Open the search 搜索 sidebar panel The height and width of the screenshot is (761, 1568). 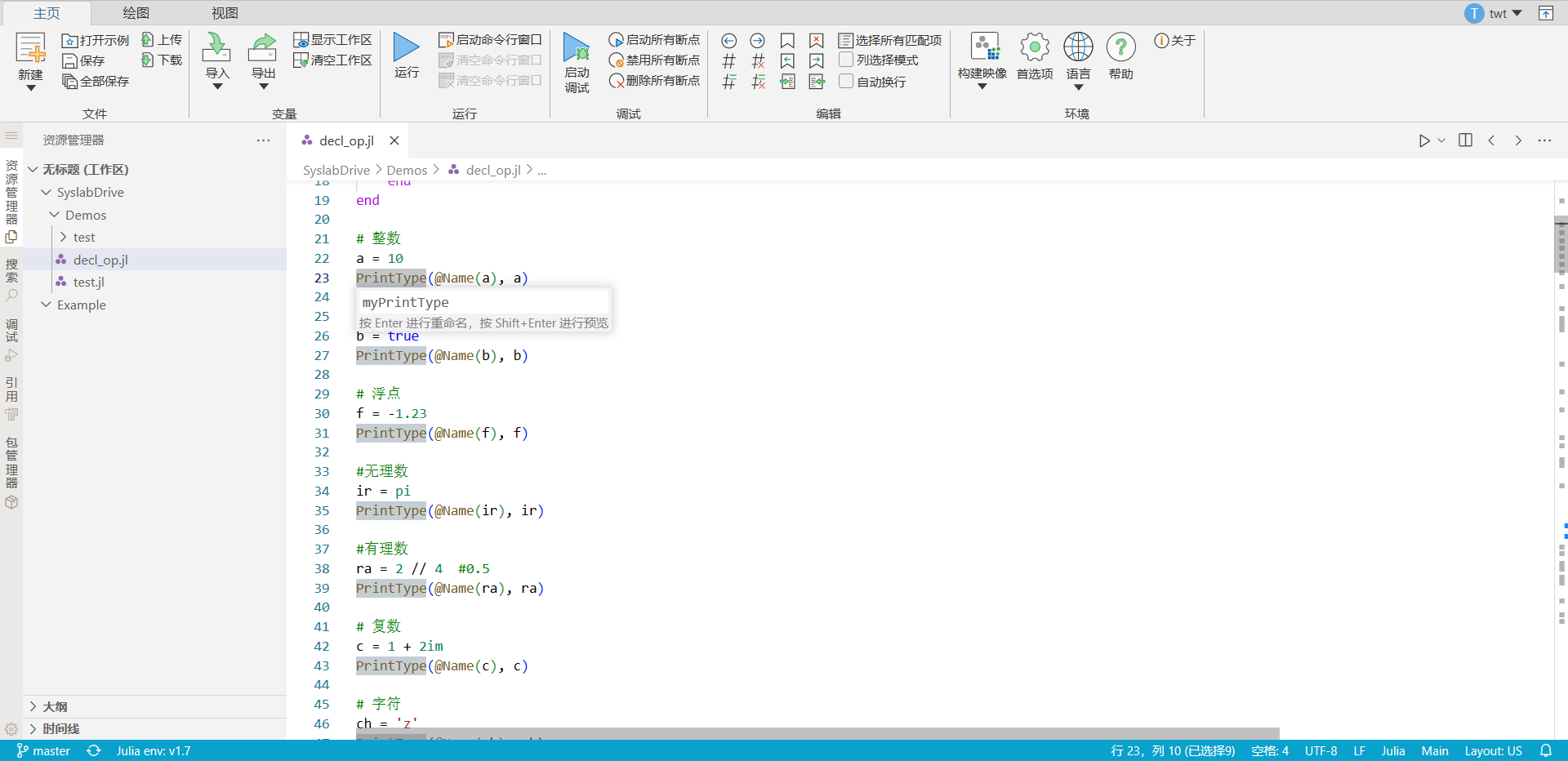point(11,280)
